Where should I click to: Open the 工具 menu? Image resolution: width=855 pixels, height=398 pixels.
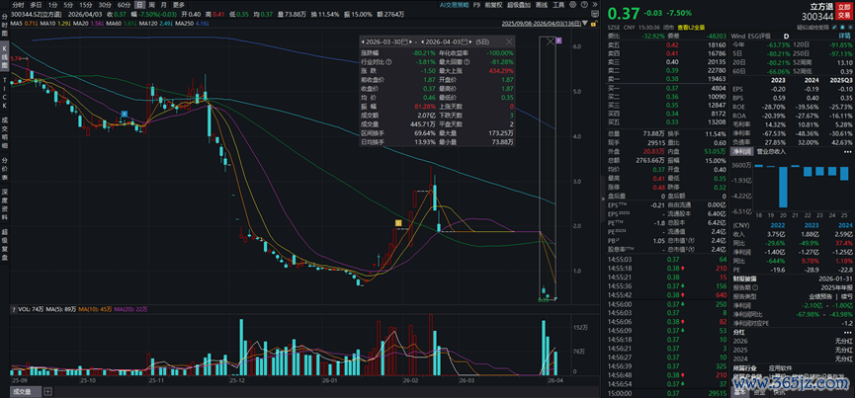coord(558,4)
